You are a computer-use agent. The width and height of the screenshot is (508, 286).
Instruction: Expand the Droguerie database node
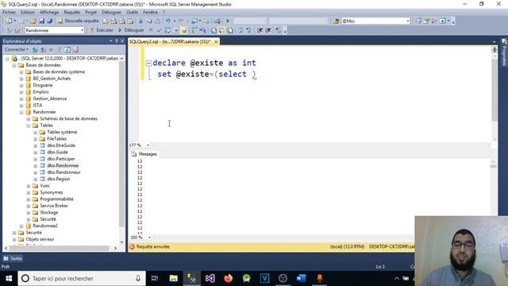tap(21, 85)
